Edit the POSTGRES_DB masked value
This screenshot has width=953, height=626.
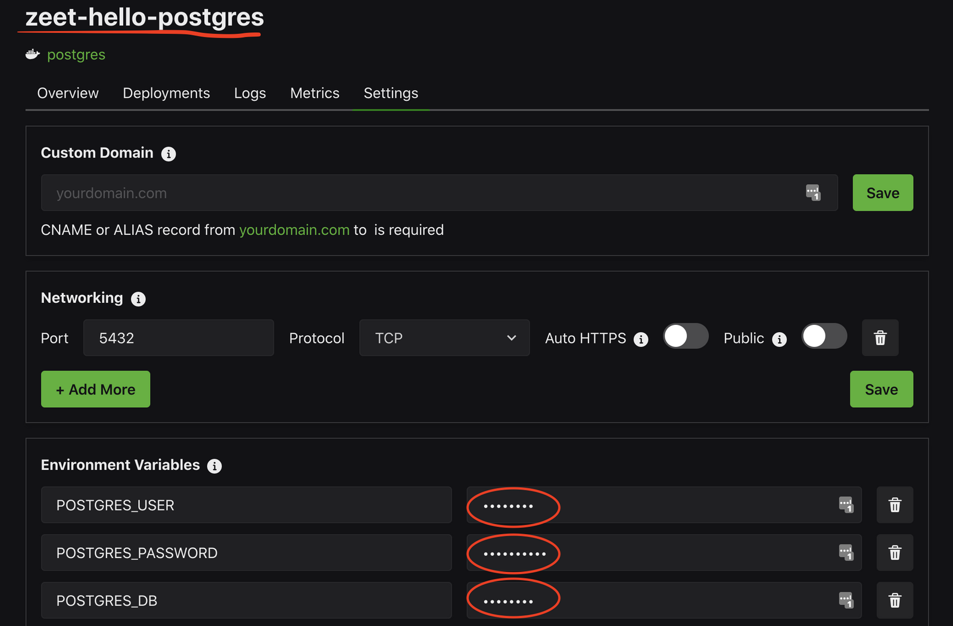point(664,600)
